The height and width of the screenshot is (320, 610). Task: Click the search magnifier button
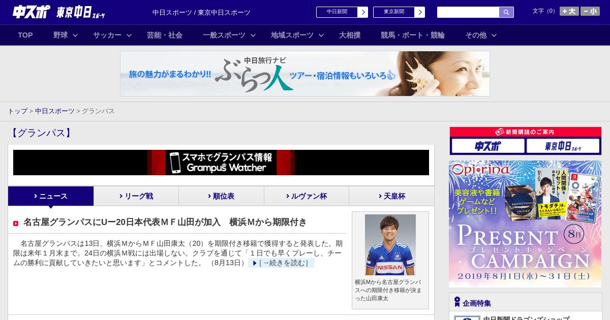[x=506, y=12]
